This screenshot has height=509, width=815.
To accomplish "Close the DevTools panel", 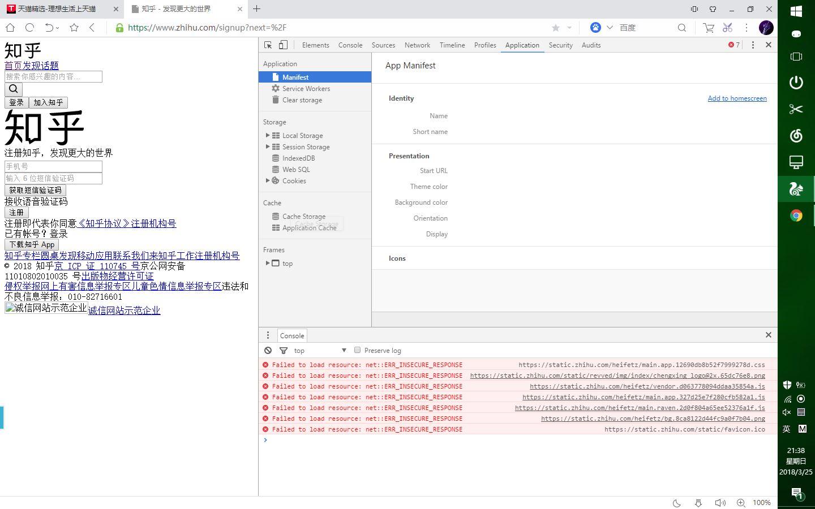I will tap(769, 45).
